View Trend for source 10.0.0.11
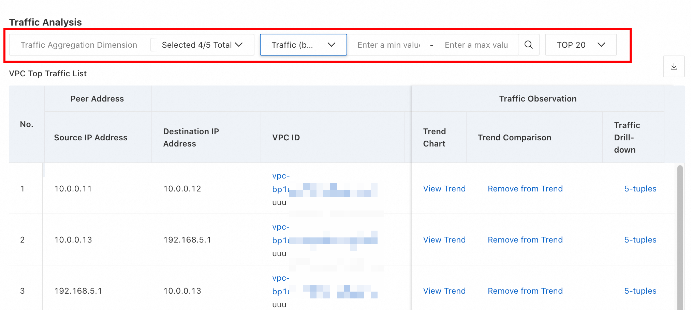The image size is (691, 310). tap(444, 189)
